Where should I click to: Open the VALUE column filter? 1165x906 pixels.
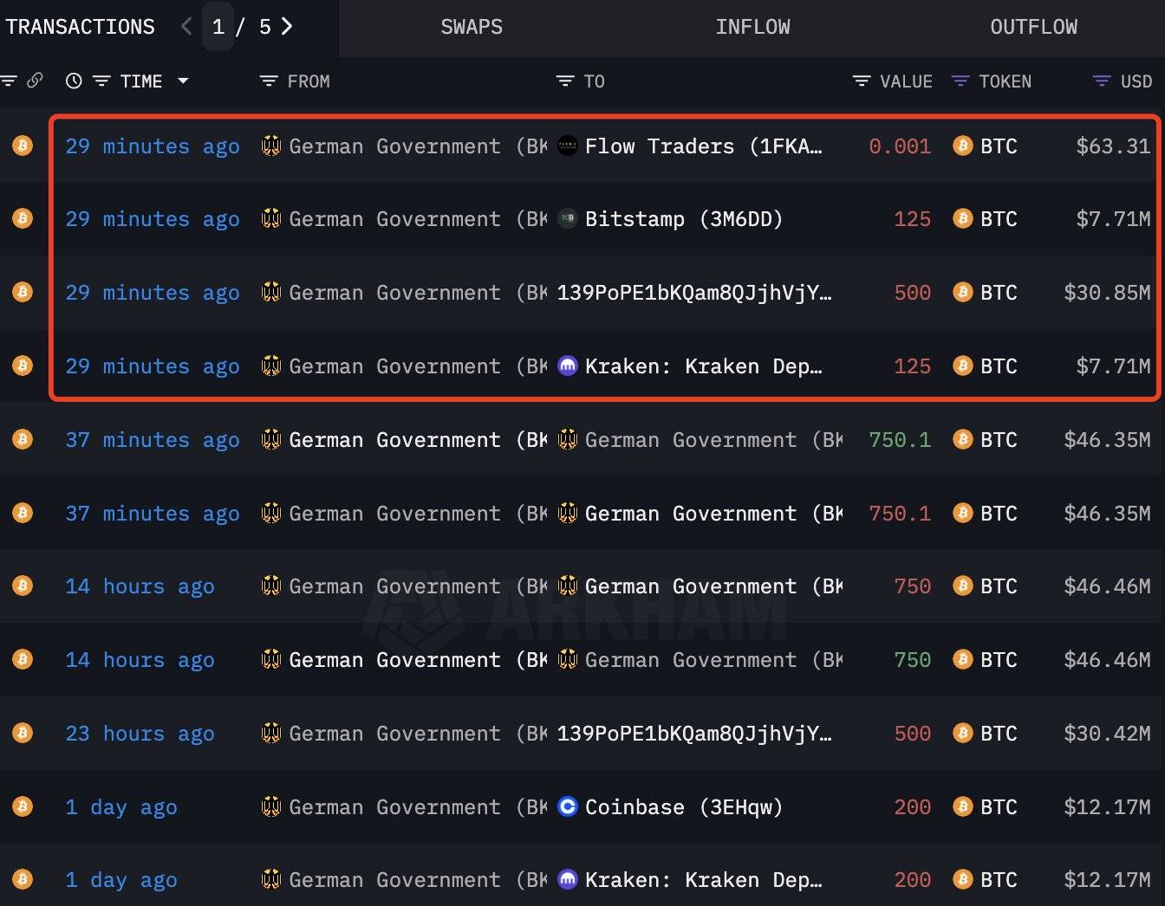pyautogui.click(x=862, y=81)
